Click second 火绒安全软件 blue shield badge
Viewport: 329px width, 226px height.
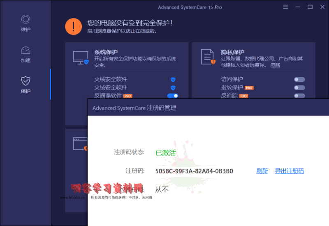[x=173, y=88]
